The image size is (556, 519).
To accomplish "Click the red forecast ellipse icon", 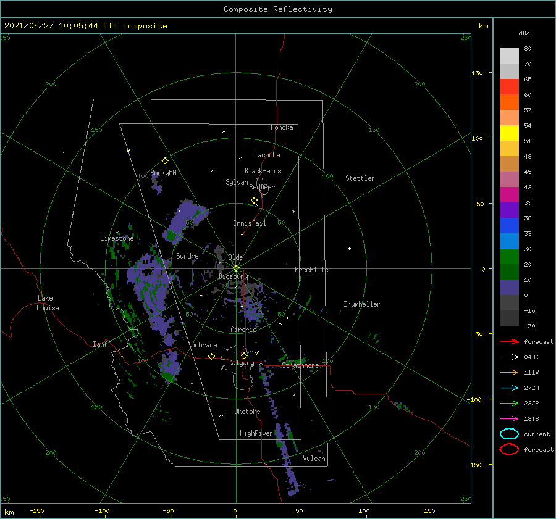I will pyautogui.click(x=509, y=449).
